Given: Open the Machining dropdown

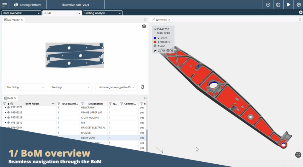Looking at the screenshot, I should tap(26, 87).
